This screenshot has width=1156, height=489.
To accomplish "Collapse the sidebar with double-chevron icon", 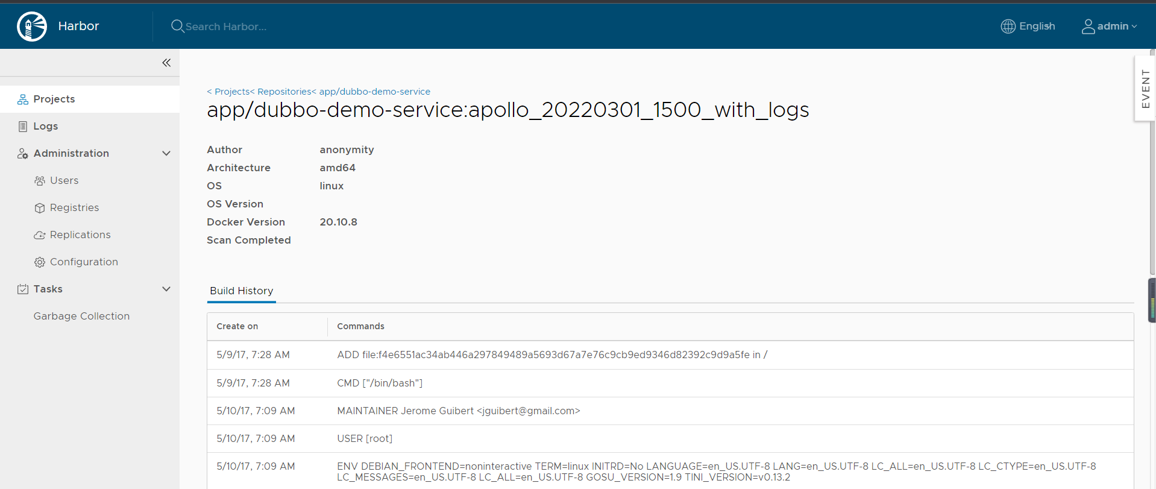I will pos(166,63).
